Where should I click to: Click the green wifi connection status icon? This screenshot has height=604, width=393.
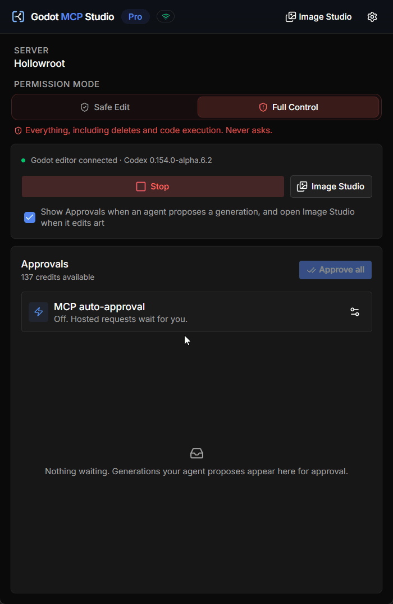[166, 16]
